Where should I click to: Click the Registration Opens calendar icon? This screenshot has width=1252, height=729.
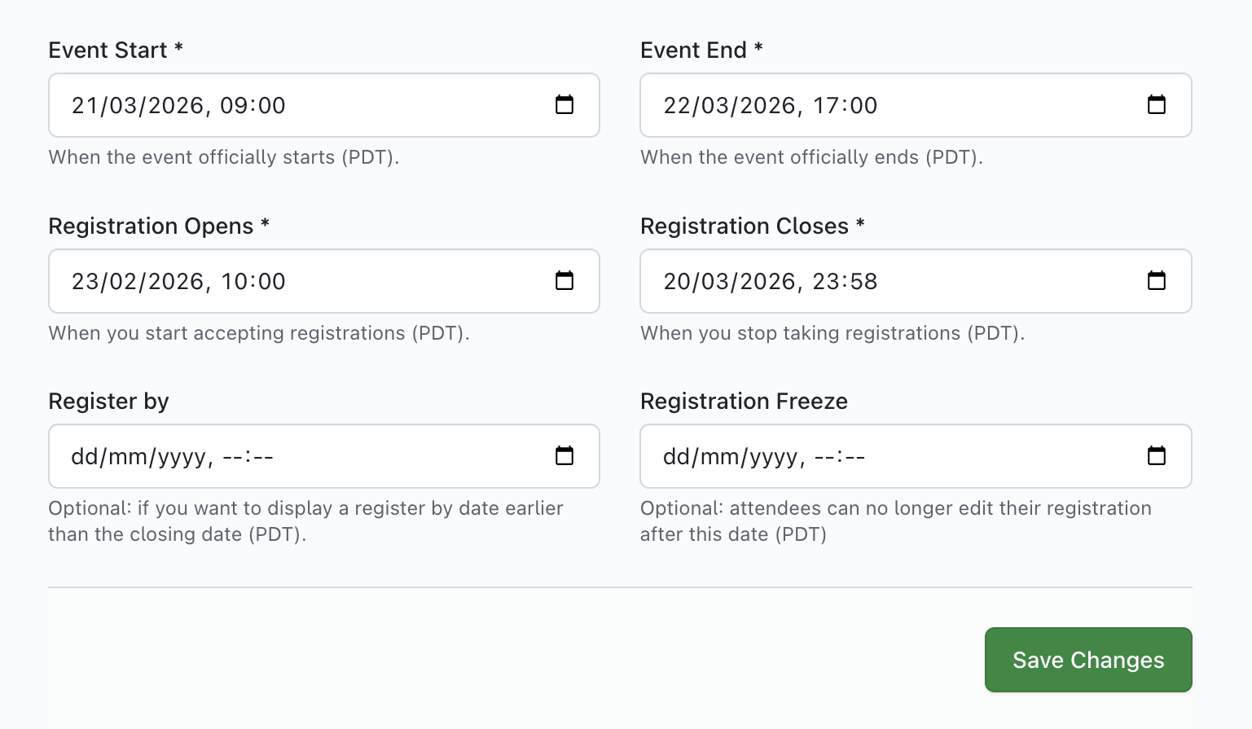coord(564,281)
